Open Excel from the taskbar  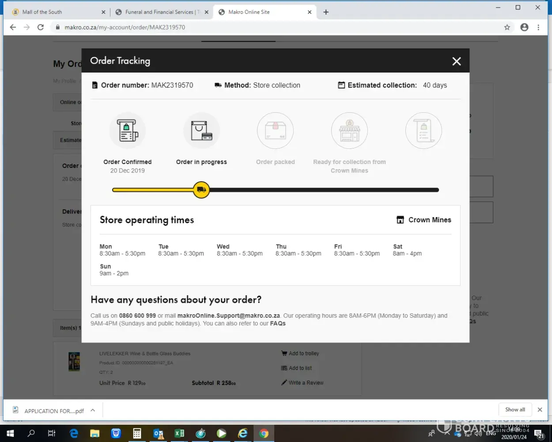coord(179,434)
